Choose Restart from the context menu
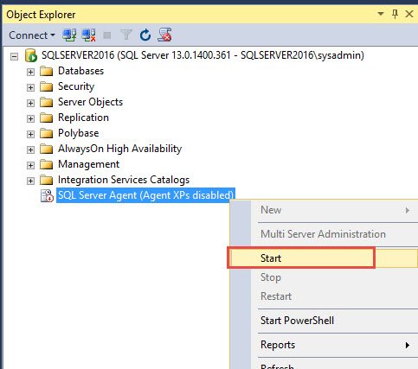 tap(325, 296)
